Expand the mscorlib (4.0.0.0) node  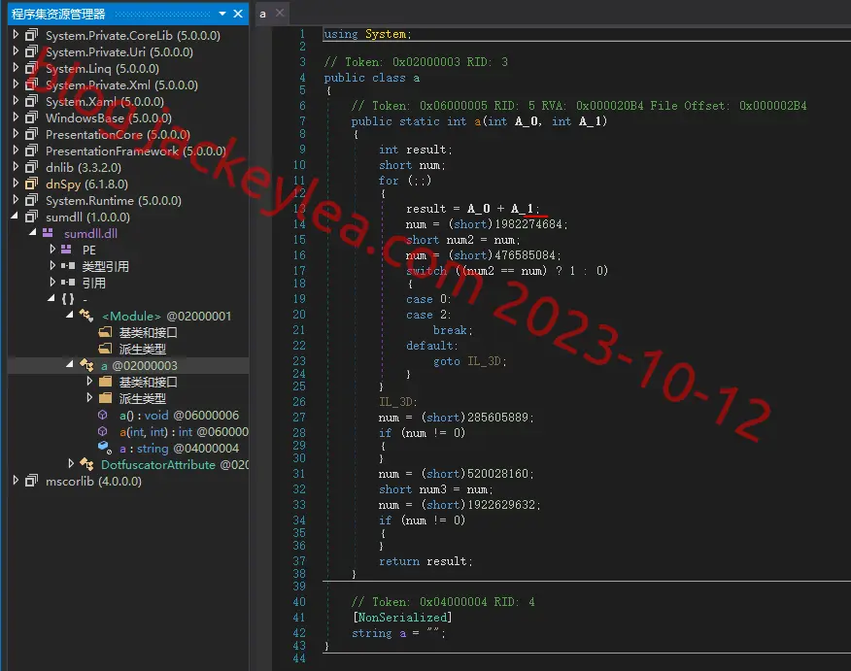(x=16, y=481)
